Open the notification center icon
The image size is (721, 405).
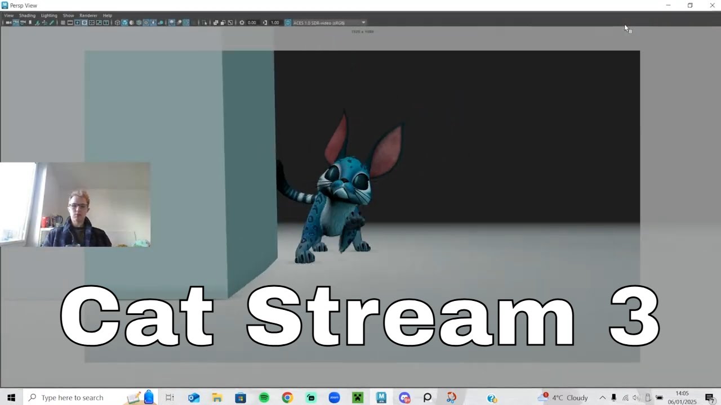point(709,398)
